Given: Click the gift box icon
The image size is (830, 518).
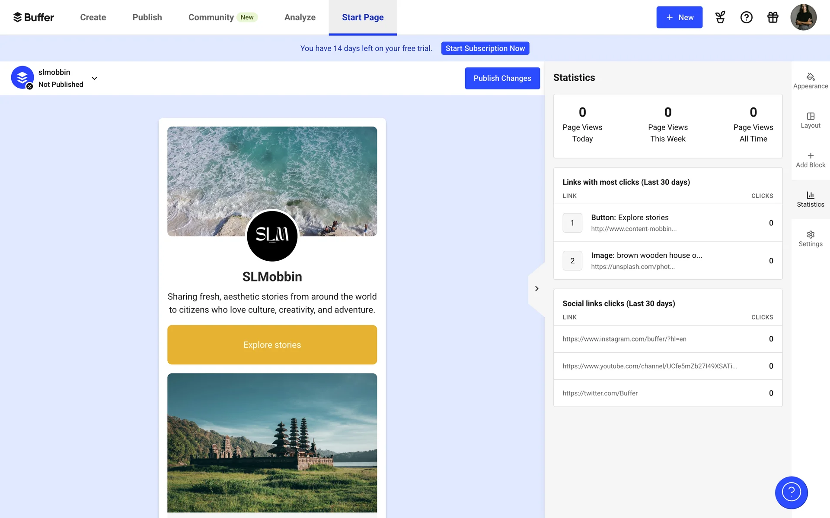Looking at the screenshot, I should coord(773,17).
